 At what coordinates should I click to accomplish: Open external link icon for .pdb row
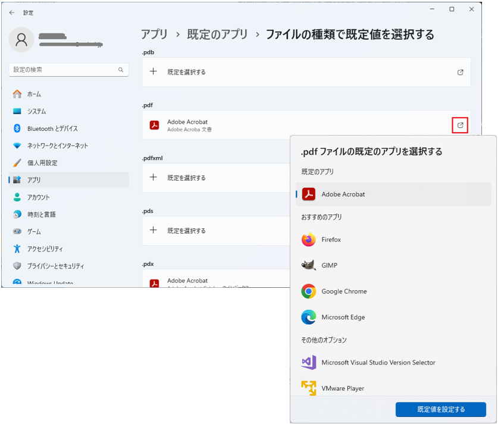[x=460, y=72]
